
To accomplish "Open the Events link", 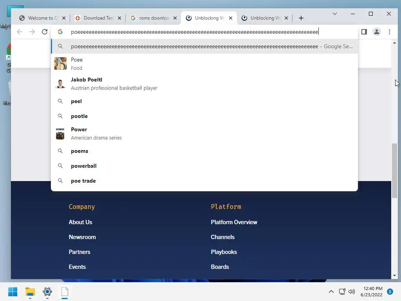I will [x=77, y=267].
